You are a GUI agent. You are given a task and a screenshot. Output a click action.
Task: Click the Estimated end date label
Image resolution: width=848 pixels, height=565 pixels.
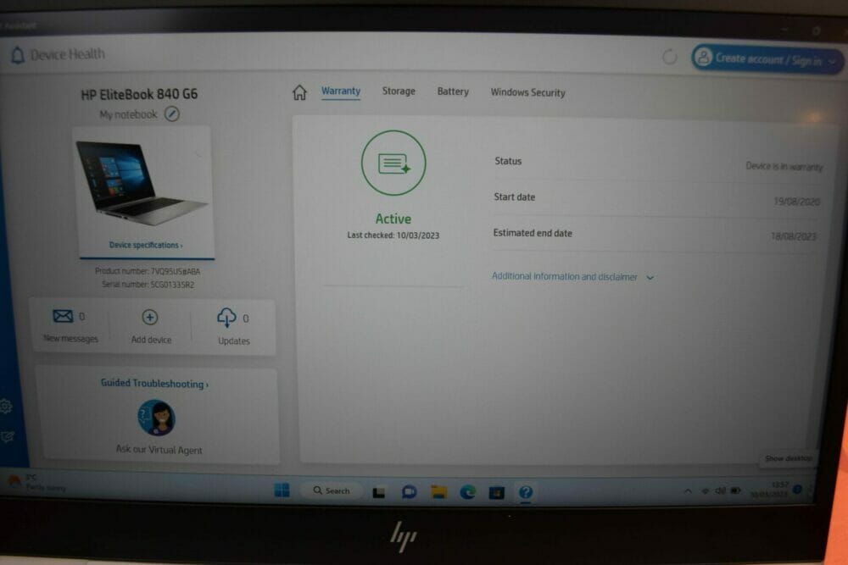(x=533, y=233)
